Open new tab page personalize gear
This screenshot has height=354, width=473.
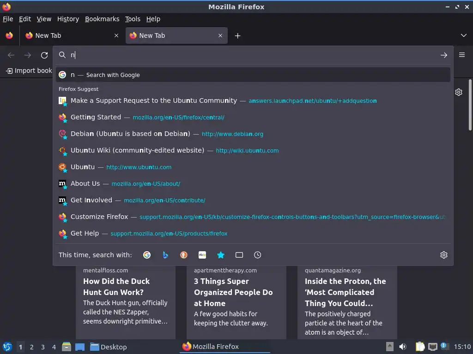click(x=459, y=92)
